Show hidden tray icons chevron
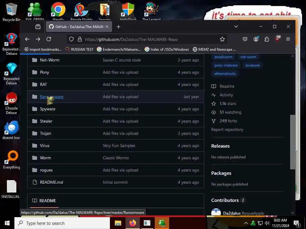This screenshot has height=229, width=306. pyautogui.click(x=246, y=223)
